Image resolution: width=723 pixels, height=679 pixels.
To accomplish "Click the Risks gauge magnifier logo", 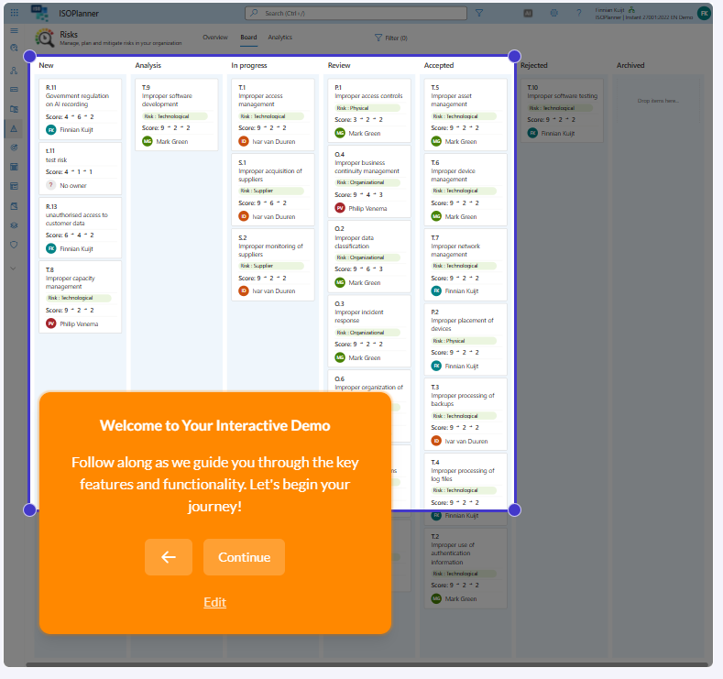I will (x=45, y=38).
